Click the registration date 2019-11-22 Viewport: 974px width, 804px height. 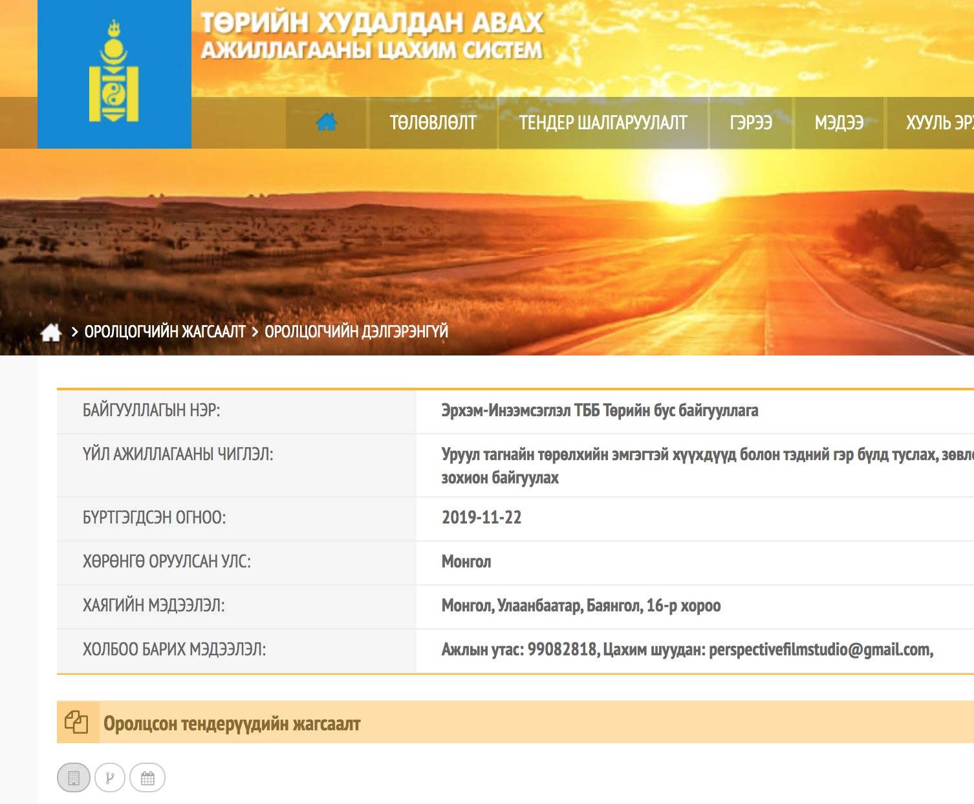coord(481,518)
